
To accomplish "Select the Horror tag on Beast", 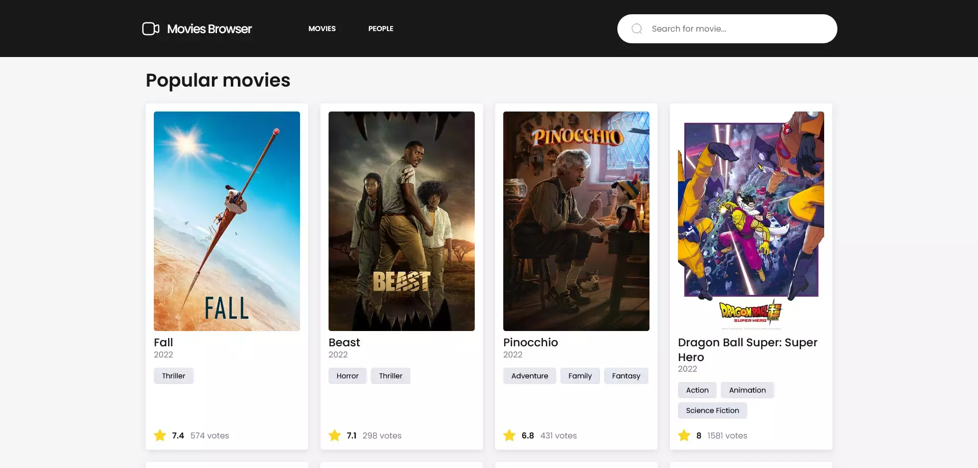I will coord(347,376).
